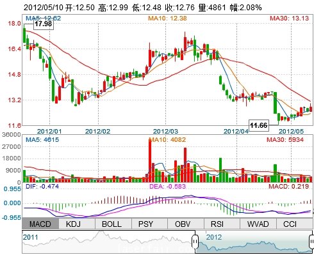The width and height of the screenshot is (314, 255).
Task: Open the WVAD indicator tab
Action: (258, 224)
